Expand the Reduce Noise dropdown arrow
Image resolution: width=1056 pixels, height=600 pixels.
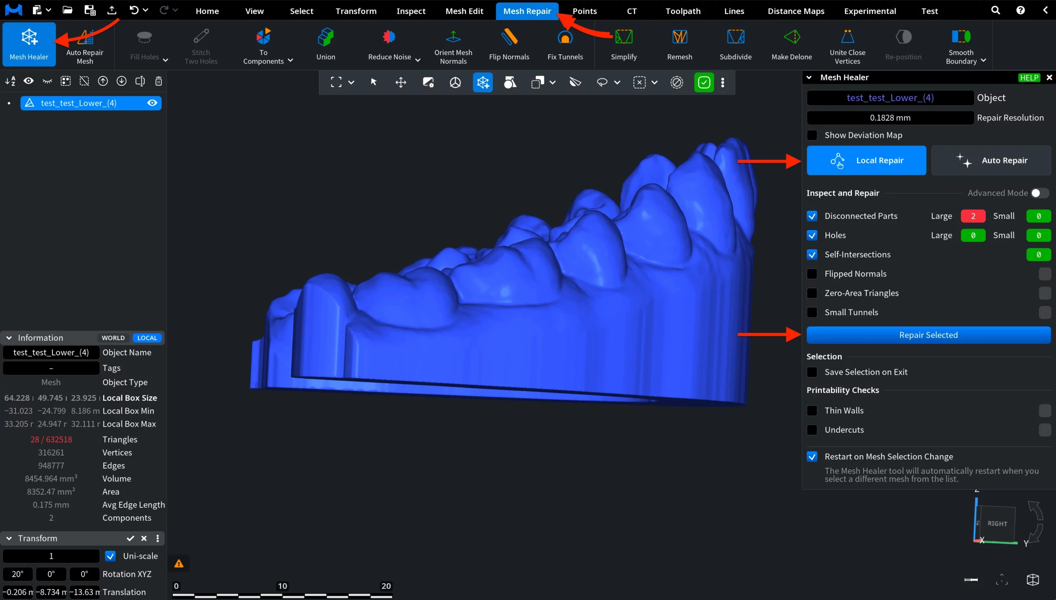(418, 60)
